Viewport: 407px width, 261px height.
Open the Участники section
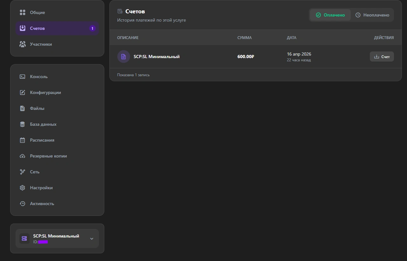(57, 44)
